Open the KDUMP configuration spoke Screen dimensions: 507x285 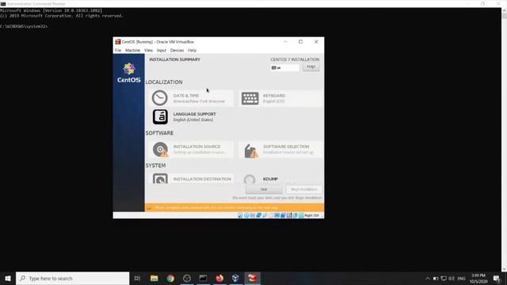coord(280,179)
